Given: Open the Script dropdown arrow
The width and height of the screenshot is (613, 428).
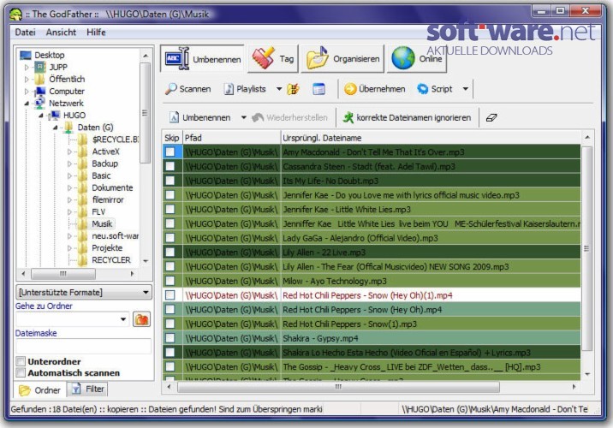Looking at the screenshot, I should (465, 89).
